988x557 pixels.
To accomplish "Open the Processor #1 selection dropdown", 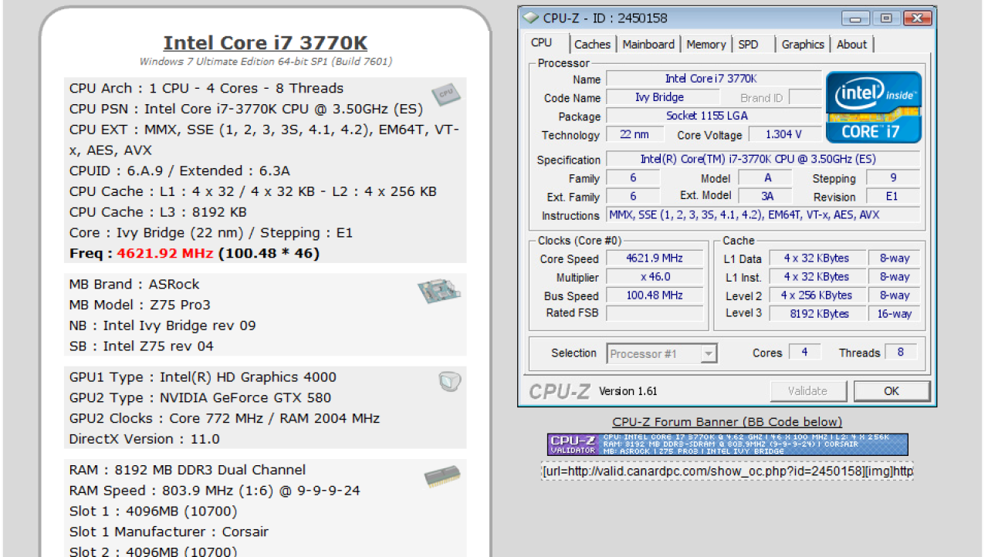I will (661, 354).
